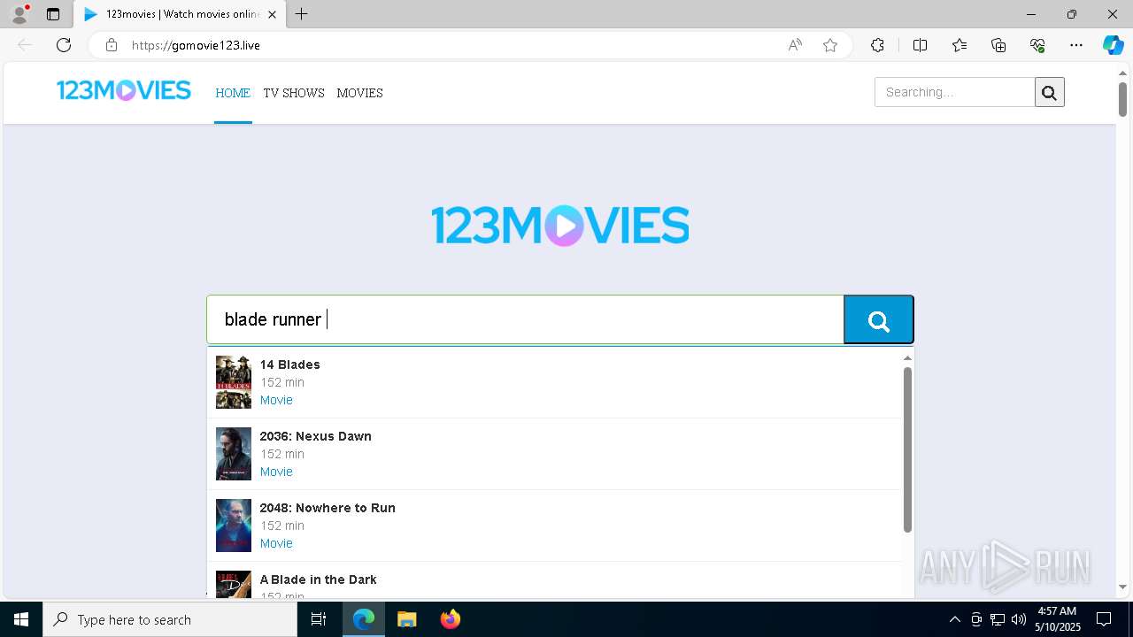This screenshot has height=637, width=1133.
Task: Focus the main blade runner search field
Action: pyautogui.click(x=526, y=319)
